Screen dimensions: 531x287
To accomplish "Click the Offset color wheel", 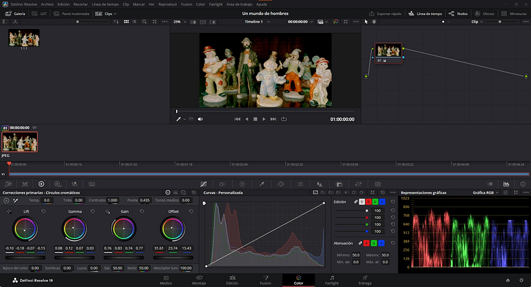I will click(x=172, y=229).
